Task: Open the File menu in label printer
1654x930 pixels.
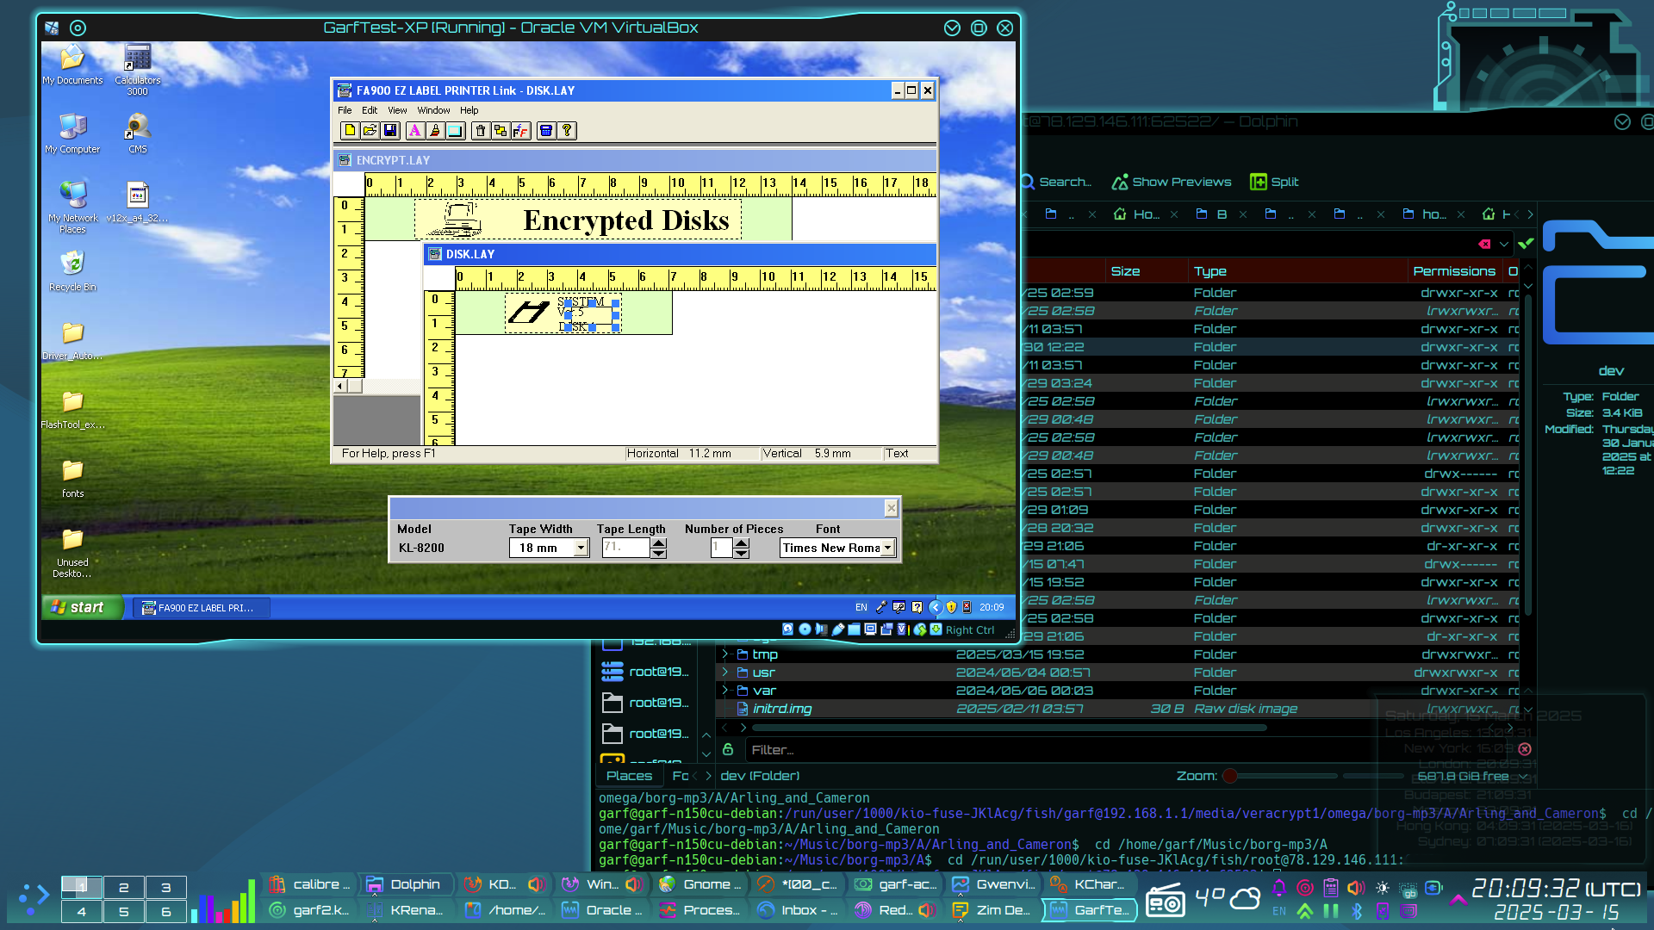Action: coord(345,110)
